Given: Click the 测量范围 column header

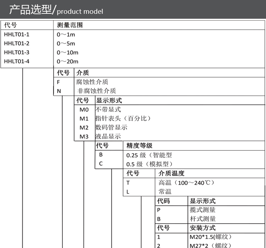Looking at the screenshot, I should (x=70, y=25).
